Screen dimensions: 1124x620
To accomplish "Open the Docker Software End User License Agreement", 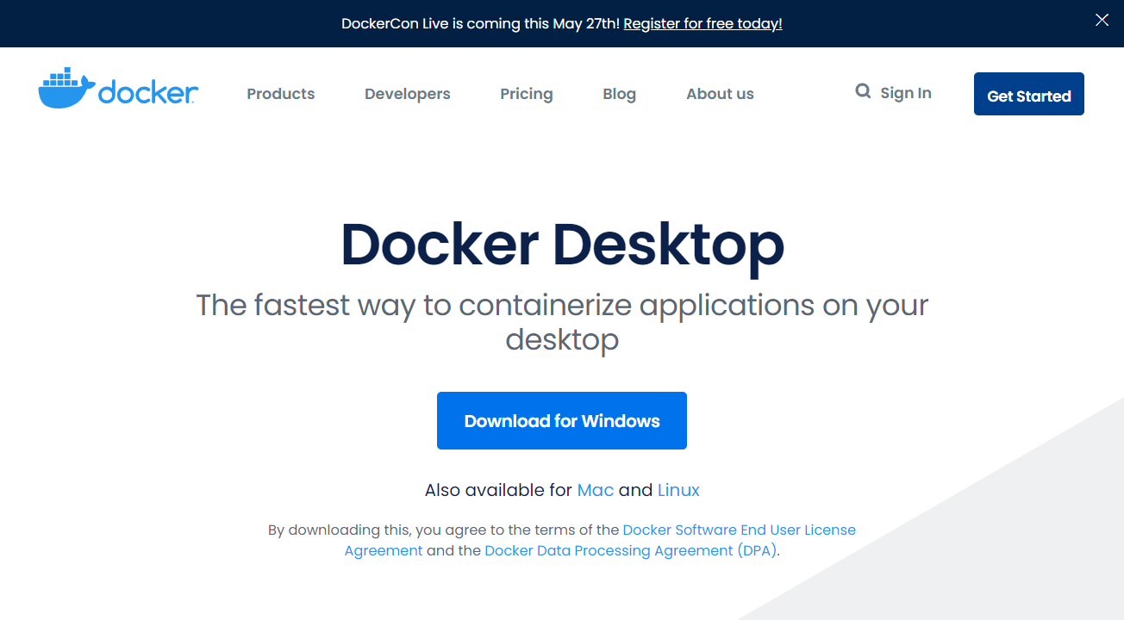I will [739, 530].
